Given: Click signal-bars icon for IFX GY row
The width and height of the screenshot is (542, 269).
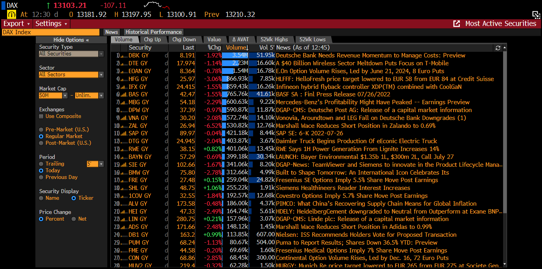Looking at the screenshot, I should (123, 87).
